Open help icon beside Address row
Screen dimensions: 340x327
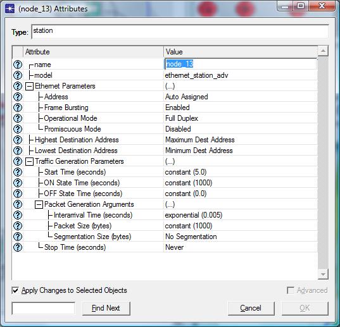[x=18, y=97]
